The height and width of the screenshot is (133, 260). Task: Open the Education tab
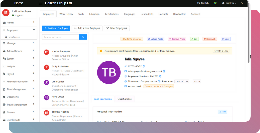tap(94, 14)
